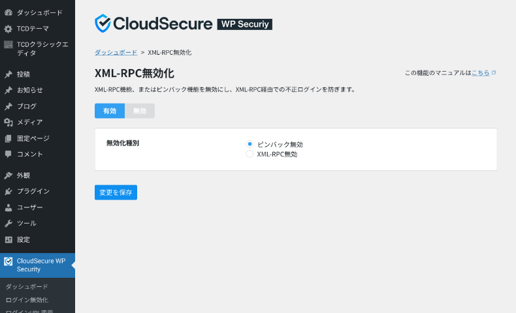Viewport: 516px width, 313px height.
Task: Click the ツール wrench icon
Action: tap(8, 223)
